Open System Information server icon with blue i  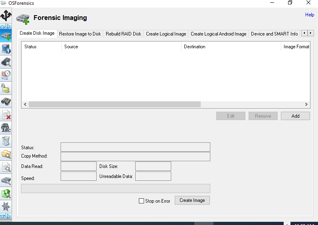(6, 49)
